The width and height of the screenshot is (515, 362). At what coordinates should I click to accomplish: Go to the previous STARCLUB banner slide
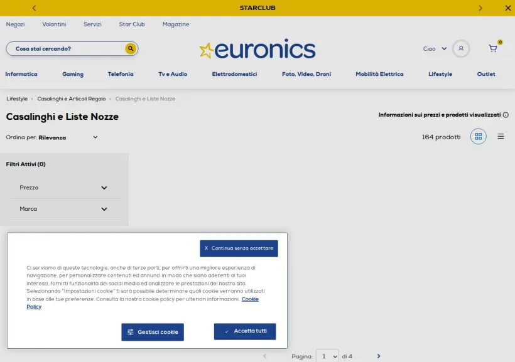tap(34, 8)
